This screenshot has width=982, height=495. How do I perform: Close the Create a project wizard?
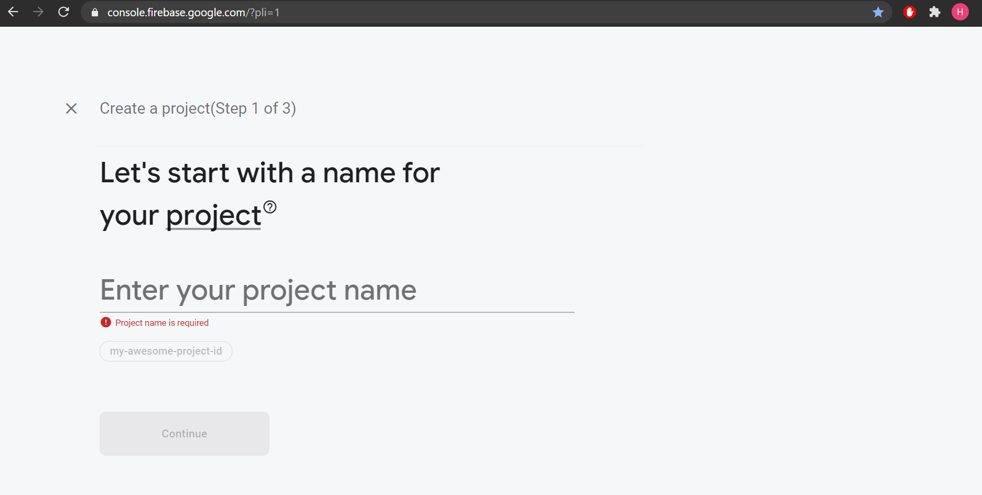coord(71,108)
